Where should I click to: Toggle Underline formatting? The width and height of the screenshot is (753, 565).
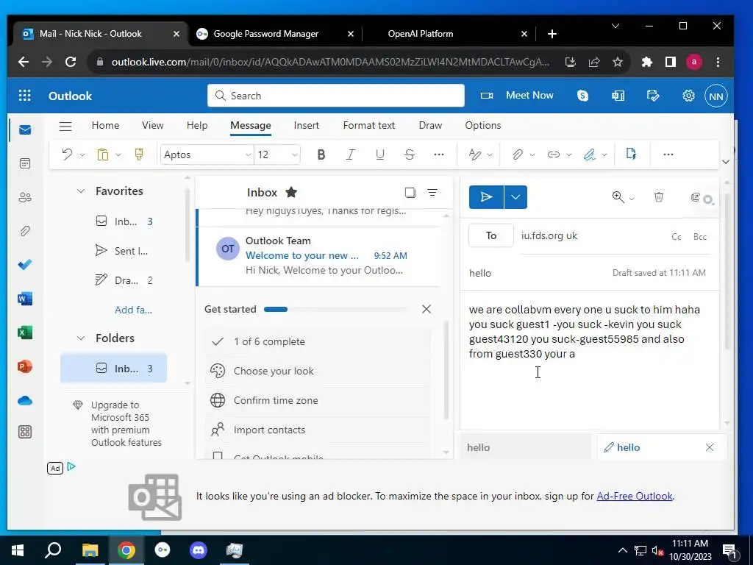click(x=380, y=154)
